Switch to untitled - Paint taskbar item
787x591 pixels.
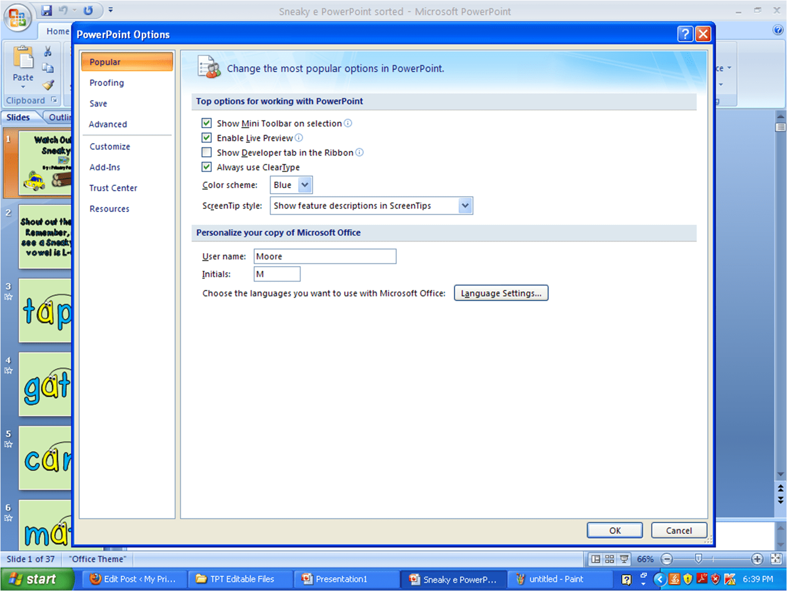click(560, 579)
